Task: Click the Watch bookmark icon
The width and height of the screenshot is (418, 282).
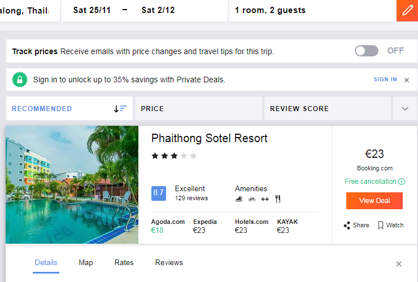Action: (x=381, y=226)
